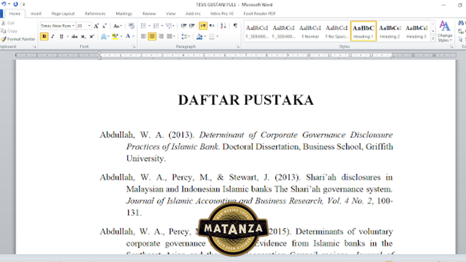
Task: Switch to the Mailings tab
Action: tap(124, 14)
